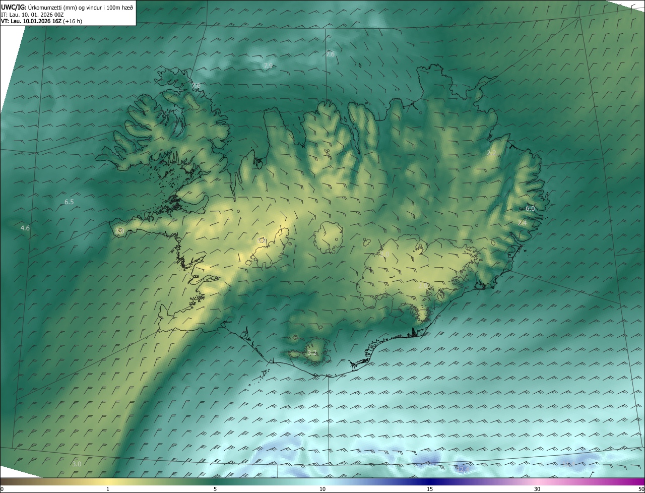Screen dimensions: 645x493
Task: Pick the pink color at colorbar 30 mark
Action: coord(537,481)
